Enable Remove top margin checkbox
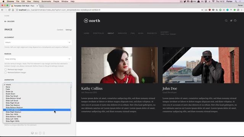 (x=6, y=69)
